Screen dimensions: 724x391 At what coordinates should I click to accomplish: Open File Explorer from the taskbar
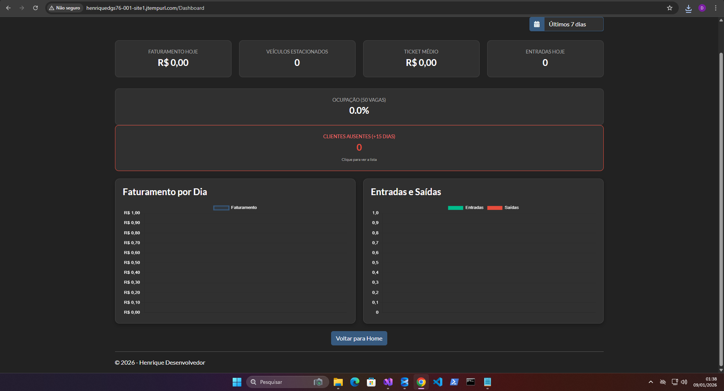(338, 382)
